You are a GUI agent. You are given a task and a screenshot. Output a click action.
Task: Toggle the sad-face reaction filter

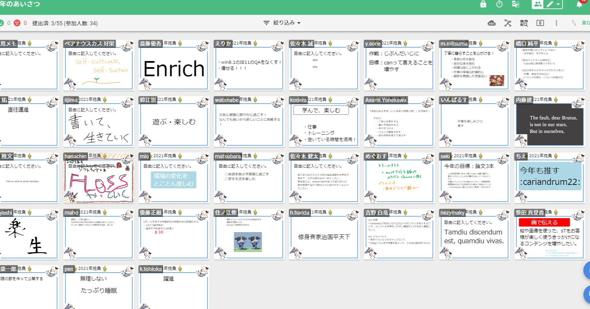18,23
